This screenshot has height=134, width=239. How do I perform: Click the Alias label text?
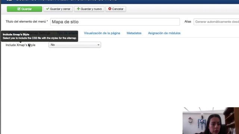tap(187, 22)
